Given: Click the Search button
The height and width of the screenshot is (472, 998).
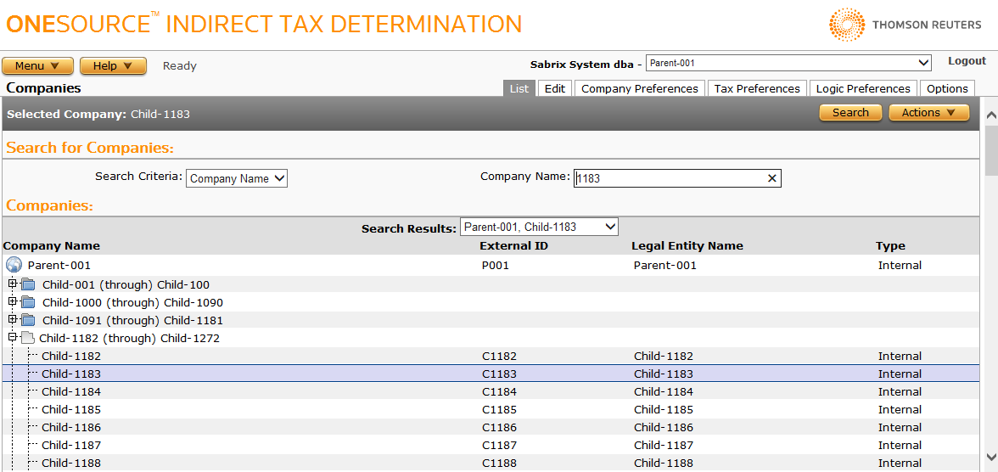Looking at the screenshot, I should pyautogui.click(x=849, y=113).
